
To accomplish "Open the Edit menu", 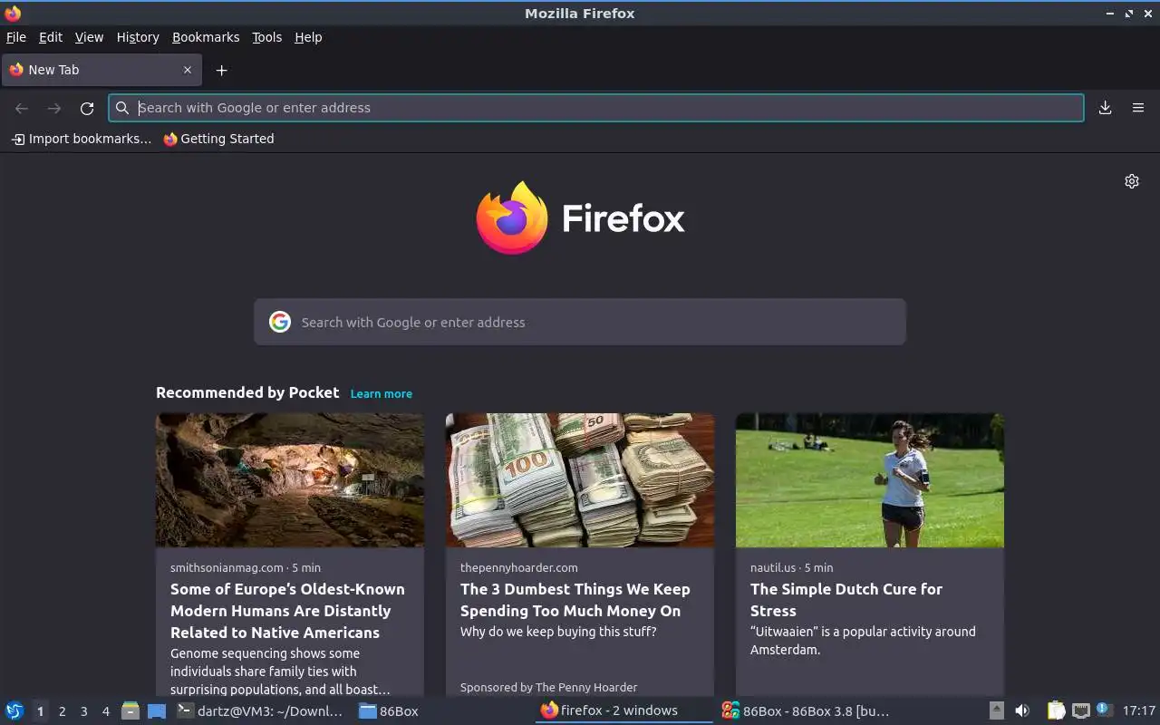I will pyautogui.click(x=50, y=37).
